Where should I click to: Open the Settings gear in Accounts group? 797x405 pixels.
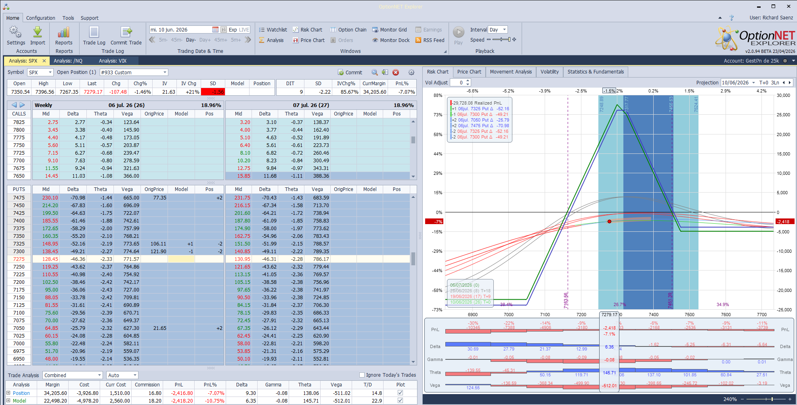pyautogui.click(x=16, y=35)
